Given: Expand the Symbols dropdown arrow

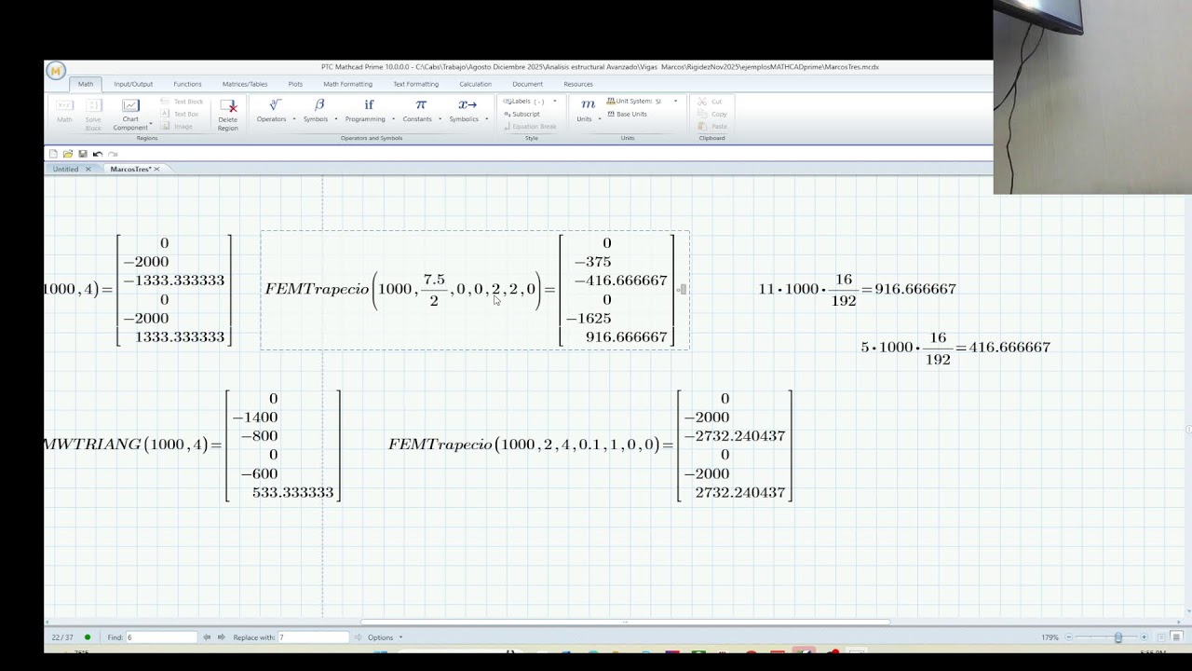Looking at the screenshot, I should point(336,119).
